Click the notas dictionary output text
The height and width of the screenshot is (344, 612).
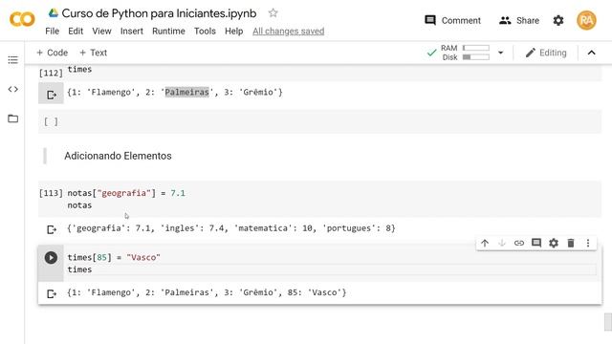coord(231,228)
